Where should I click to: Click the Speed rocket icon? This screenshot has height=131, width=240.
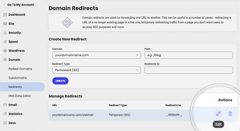[5, 42]
